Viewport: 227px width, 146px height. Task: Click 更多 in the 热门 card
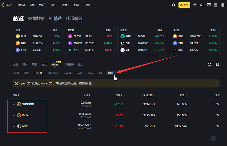pyautogui.click(x=56, y=30)
